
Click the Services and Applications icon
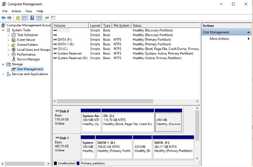pyautogui.click(x=8, y=74)
